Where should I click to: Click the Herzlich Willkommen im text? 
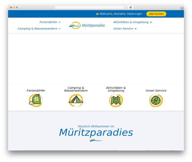click(96, 126)
